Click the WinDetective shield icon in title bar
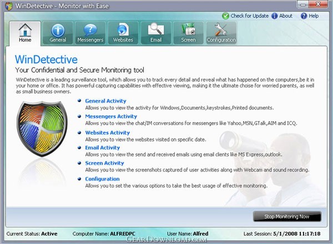Viewport: 333px width, 244px height. tap(9, 6)
